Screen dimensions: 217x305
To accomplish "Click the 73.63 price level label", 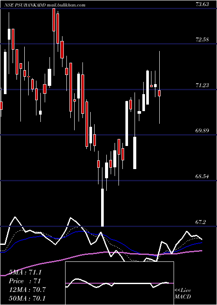I will (202, 4).
